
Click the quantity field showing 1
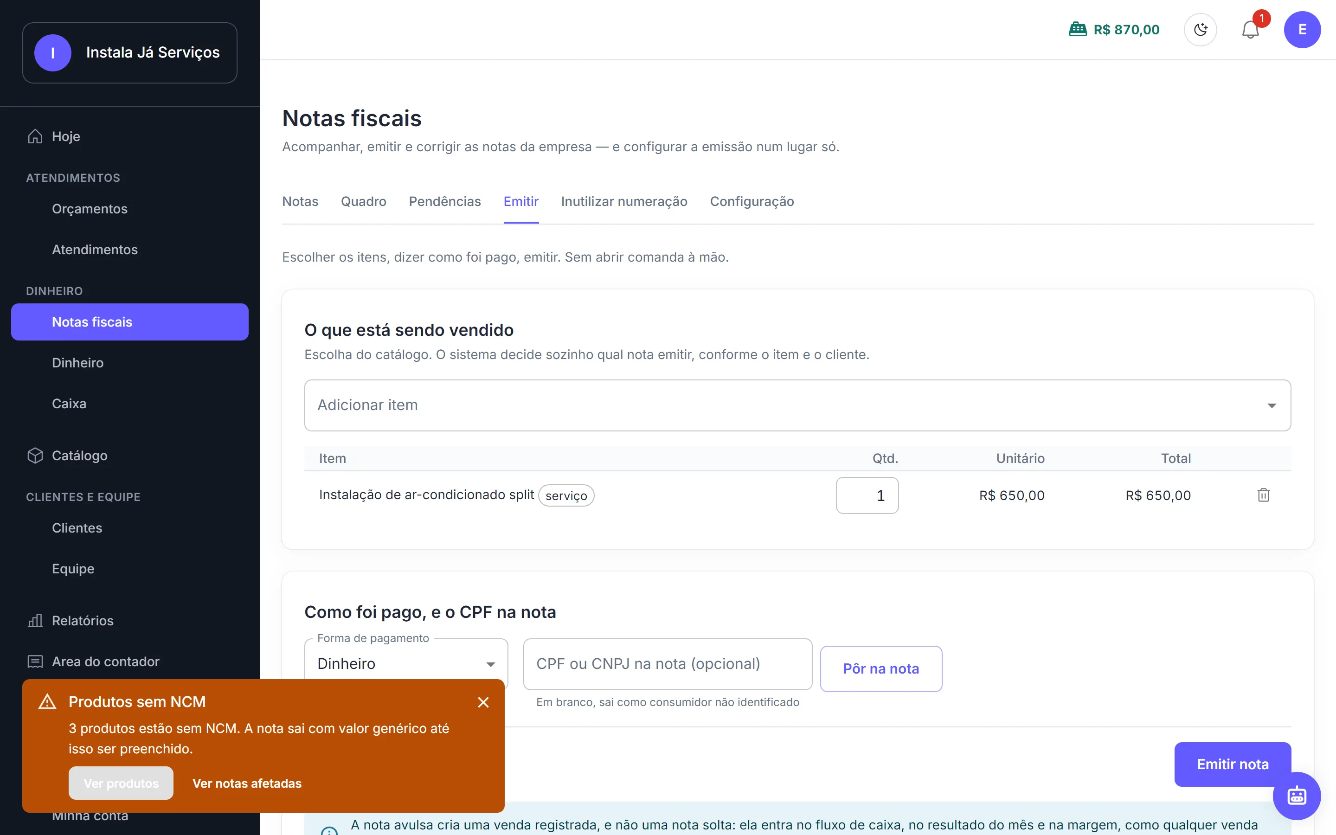(867, 495)
